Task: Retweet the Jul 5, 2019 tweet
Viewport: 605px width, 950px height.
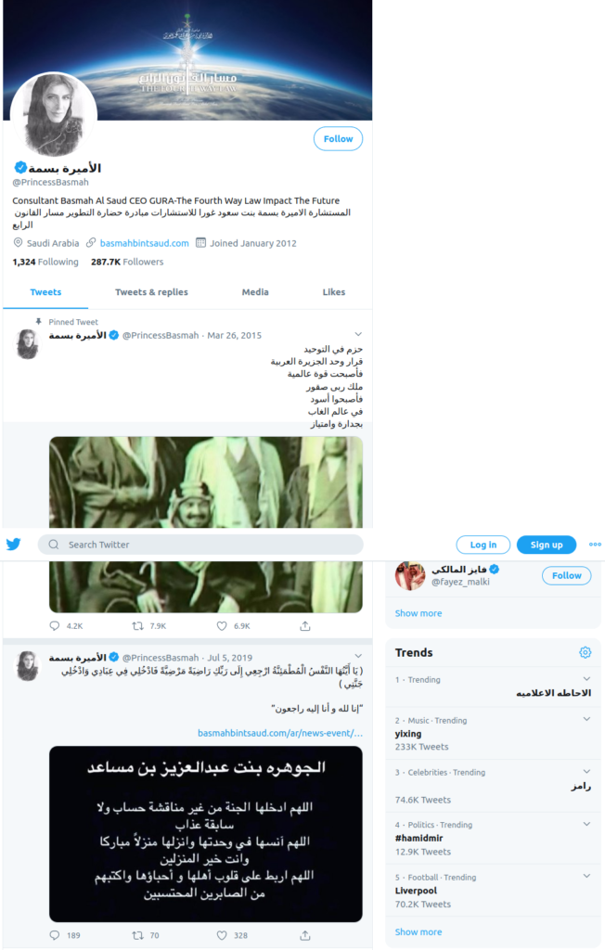Action: (137, 935)
